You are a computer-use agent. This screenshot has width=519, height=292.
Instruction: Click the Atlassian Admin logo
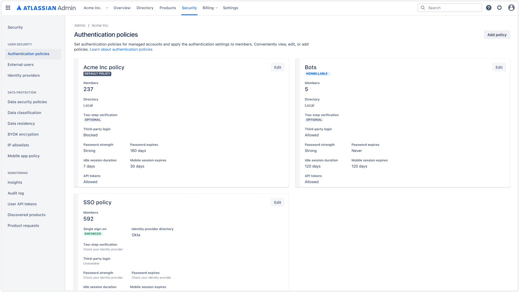(46, 7)
